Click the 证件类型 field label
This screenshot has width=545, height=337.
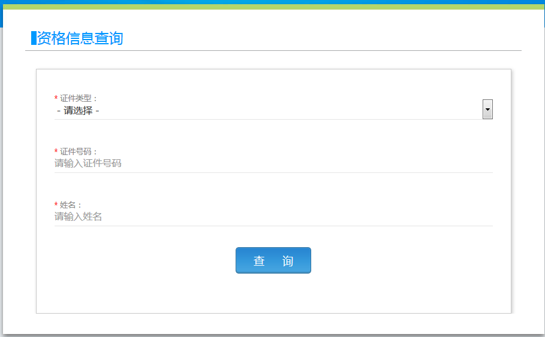point(78,98)
